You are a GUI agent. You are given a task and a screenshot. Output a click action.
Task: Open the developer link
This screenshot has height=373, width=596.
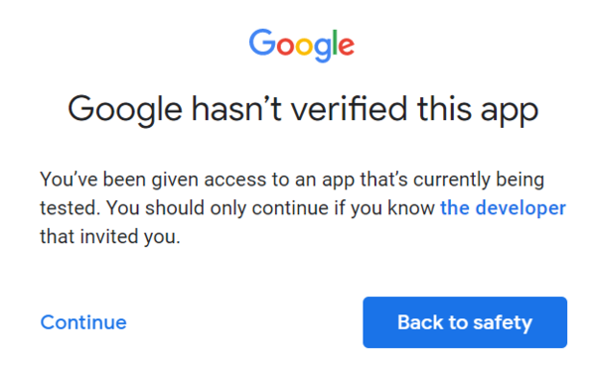(504, 208)
